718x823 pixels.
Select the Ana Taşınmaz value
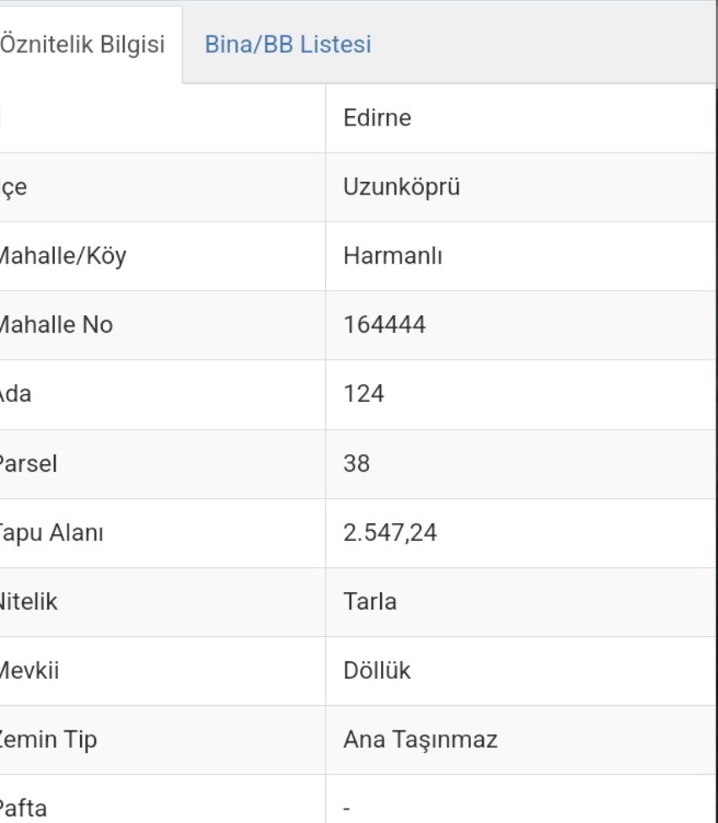[421, 740]
